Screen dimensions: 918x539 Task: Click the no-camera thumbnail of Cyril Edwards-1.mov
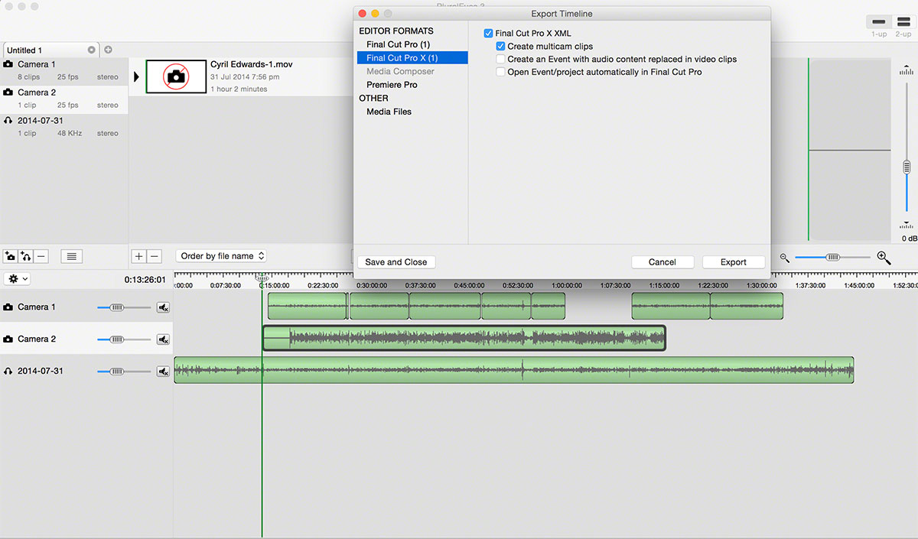click(176, 76)
